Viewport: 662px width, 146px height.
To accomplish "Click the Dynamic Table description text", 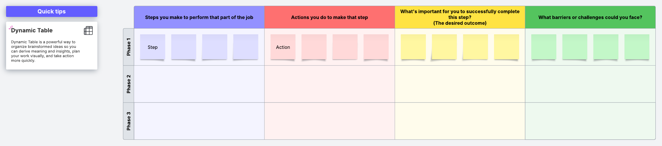I will click(46, 51).
